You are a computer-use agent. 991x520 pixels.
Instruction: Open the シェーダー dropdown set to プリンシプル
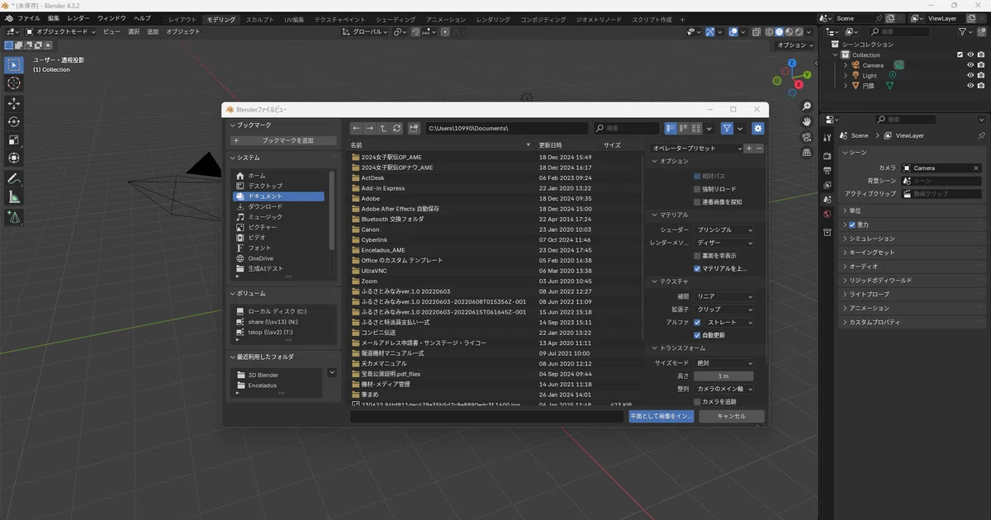click(724, 229)
